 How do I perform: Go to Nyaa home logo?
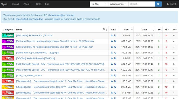(x=4, y=4)
